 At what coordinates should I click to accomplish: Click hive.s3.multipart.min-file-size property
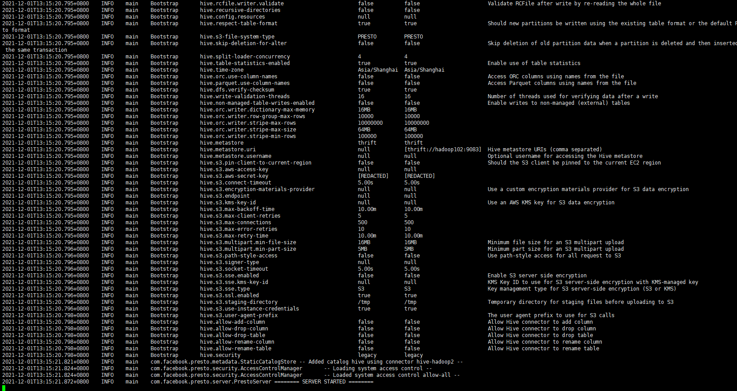[248, 242]
